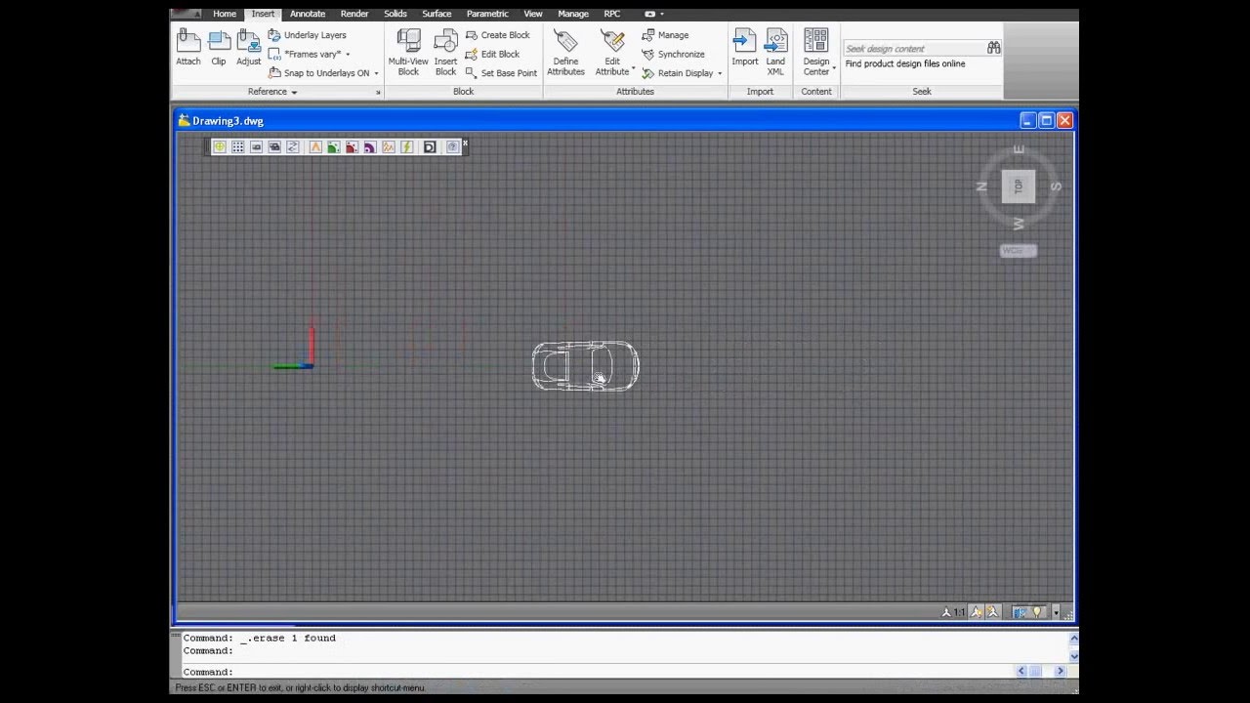
Task: Open the Adjust underlay tool
Action: pos(249,48)
